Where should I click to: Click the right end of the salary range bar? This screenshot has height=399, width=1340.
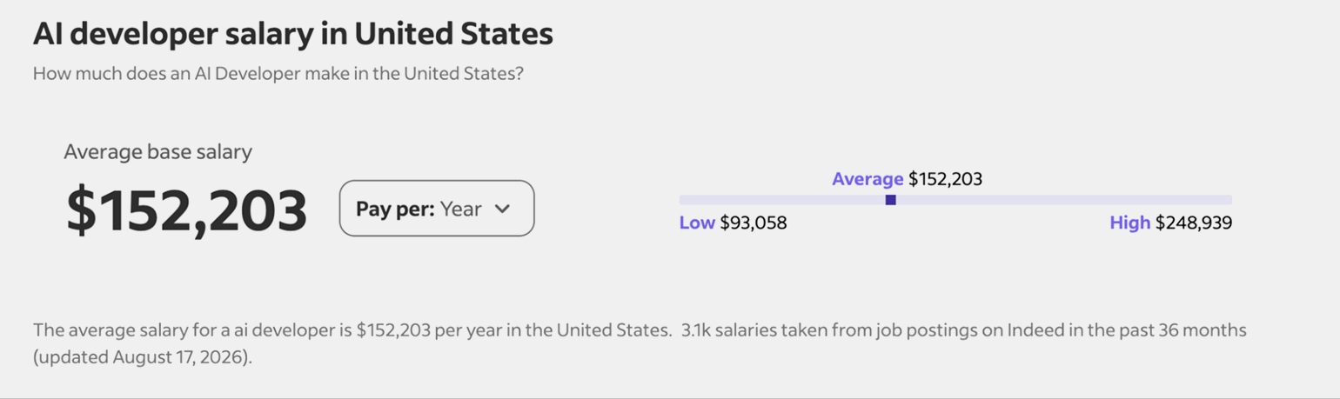pos(1227,200)
